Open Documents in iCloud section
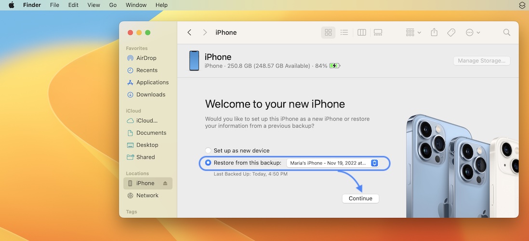Image resolution: width=529 pixels, height=241 pixels. tap(151, 133)
